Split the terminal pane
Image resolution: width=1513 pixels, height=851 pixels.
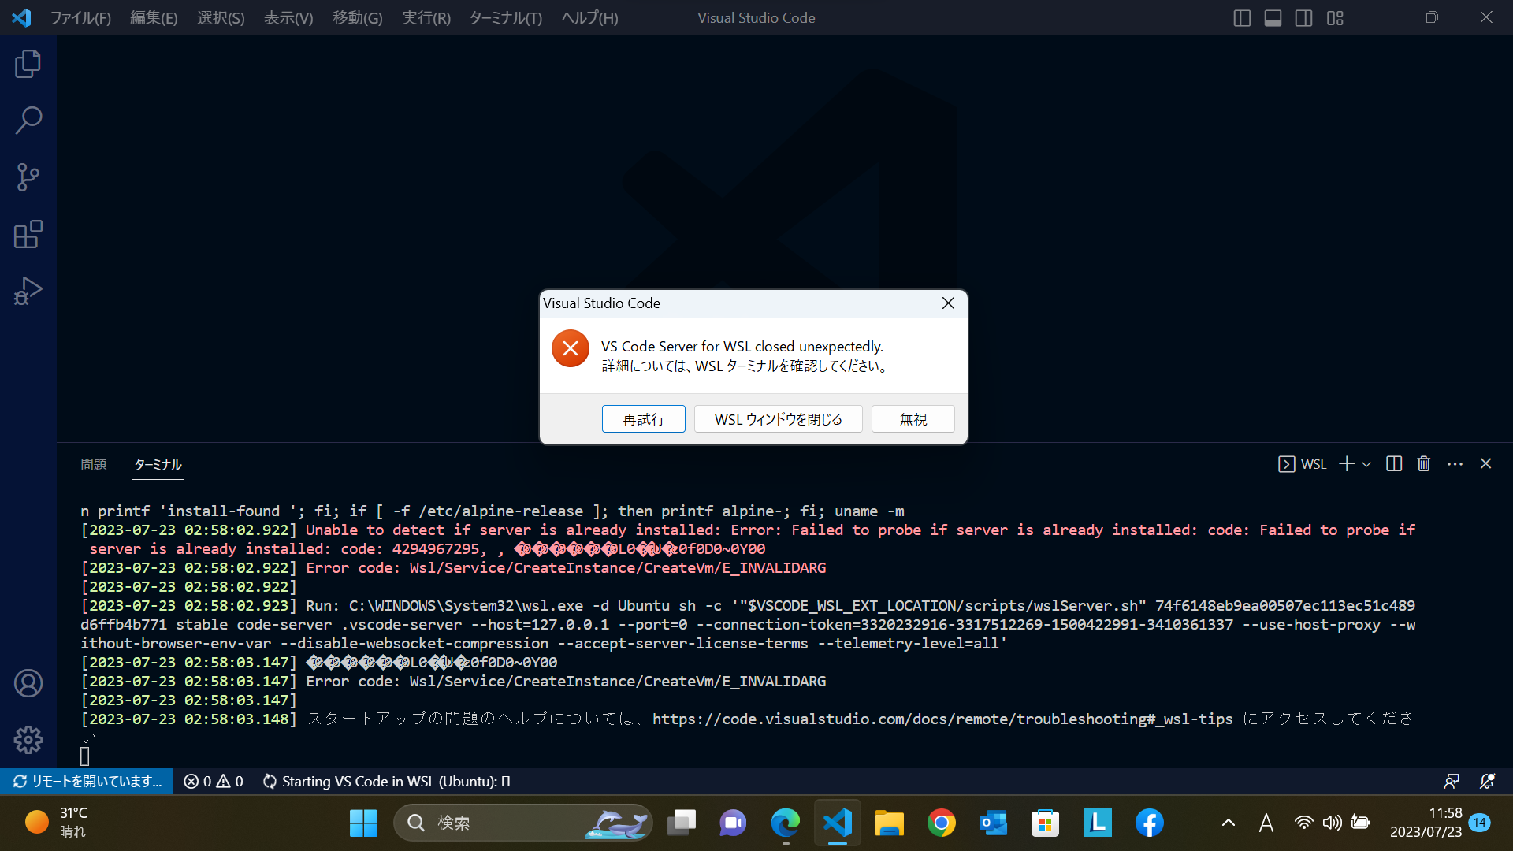tap(1394, 464)
